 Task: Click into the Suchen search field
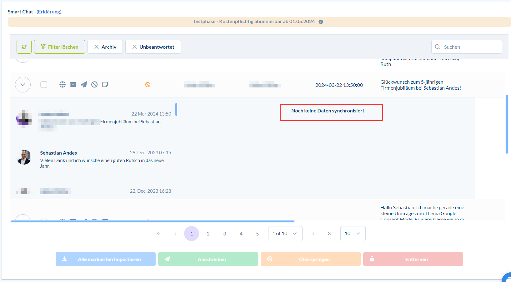[467, 47]
